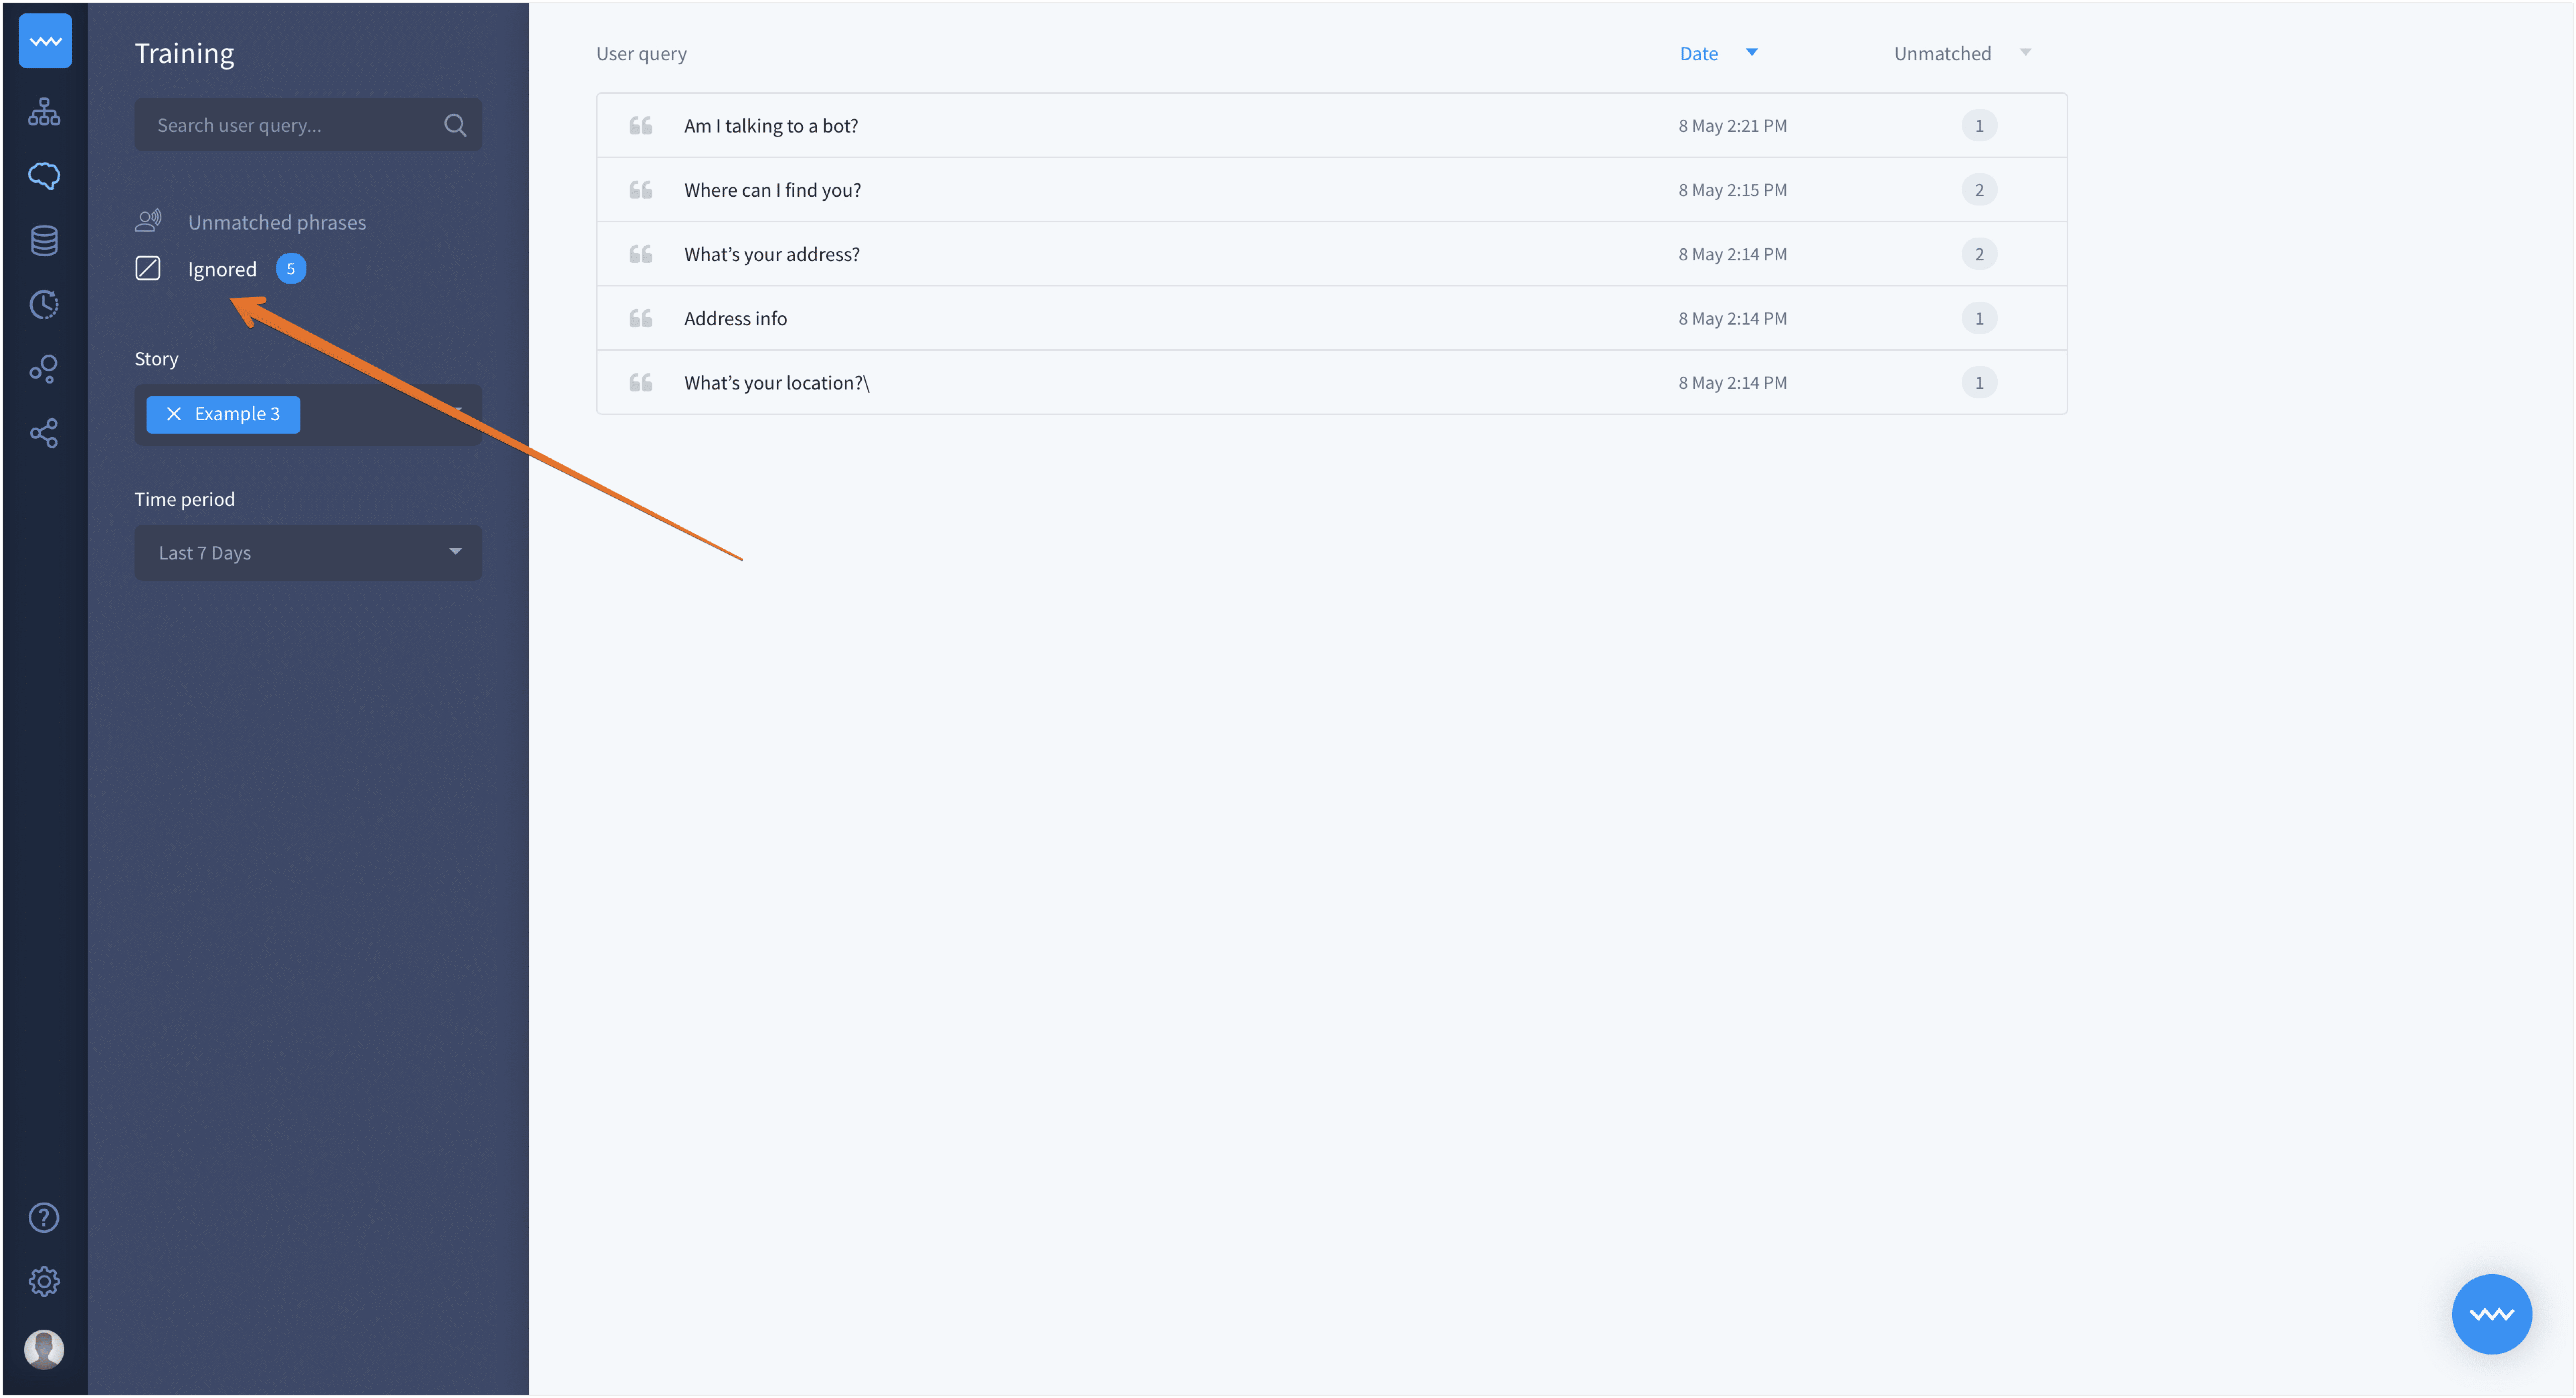
Task: Click unmatched count for 'Address info'
Action: click(1979, 318)
